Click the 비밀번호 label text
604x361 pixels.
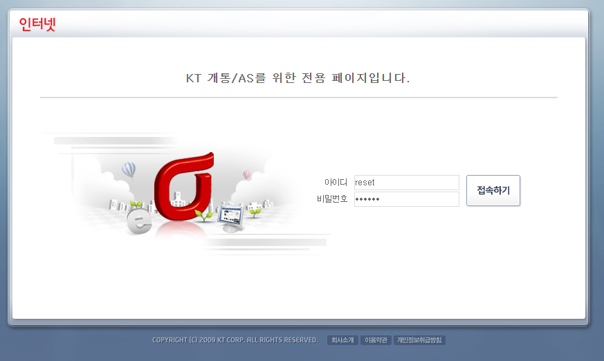pos(332,199)
